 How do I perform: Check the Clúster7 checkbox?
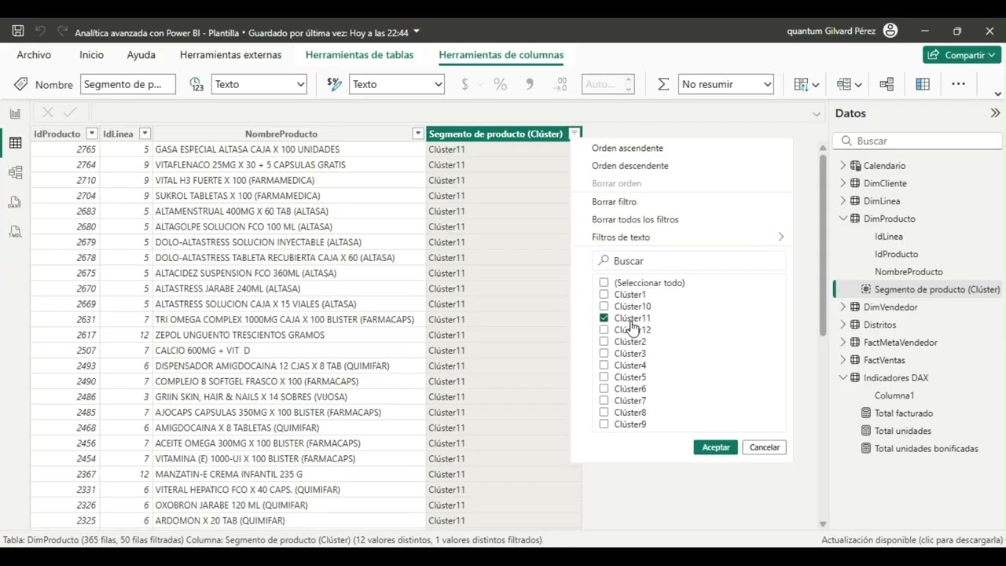point(604,401)
